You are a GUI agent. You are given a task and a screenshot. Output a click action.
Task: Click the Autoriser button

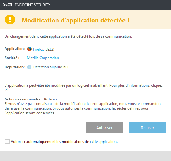click(x=105, y=127)
